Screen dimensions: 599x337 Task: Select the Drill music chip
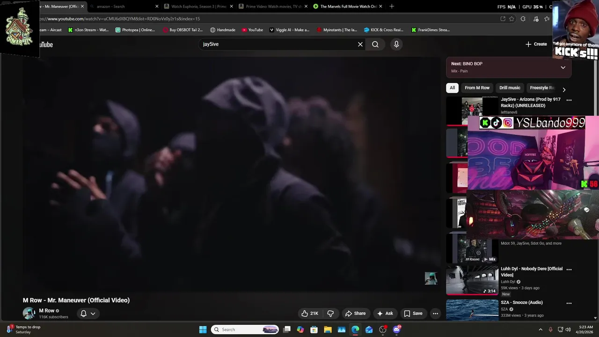510,88
